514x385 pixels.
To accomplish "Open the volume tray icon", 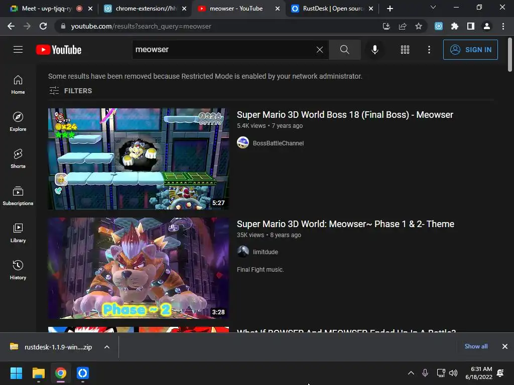I will pyautogui.click(x=453, y=373).
